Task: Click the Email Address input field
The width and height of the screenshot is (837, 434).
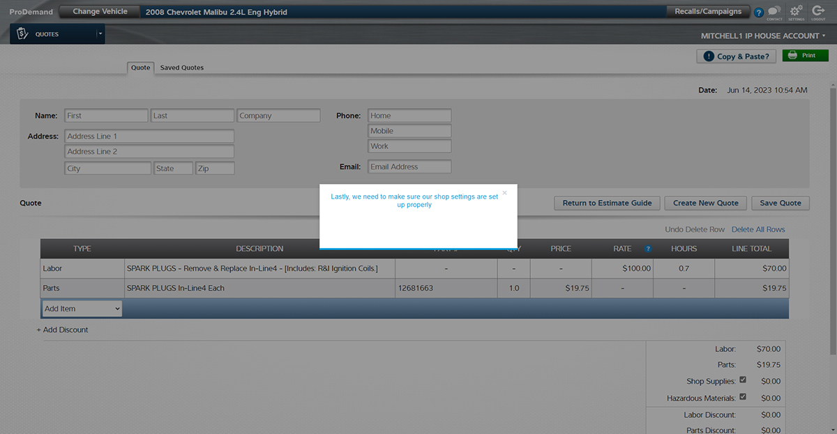Action: pyautogui.click(x=409, y=167)
